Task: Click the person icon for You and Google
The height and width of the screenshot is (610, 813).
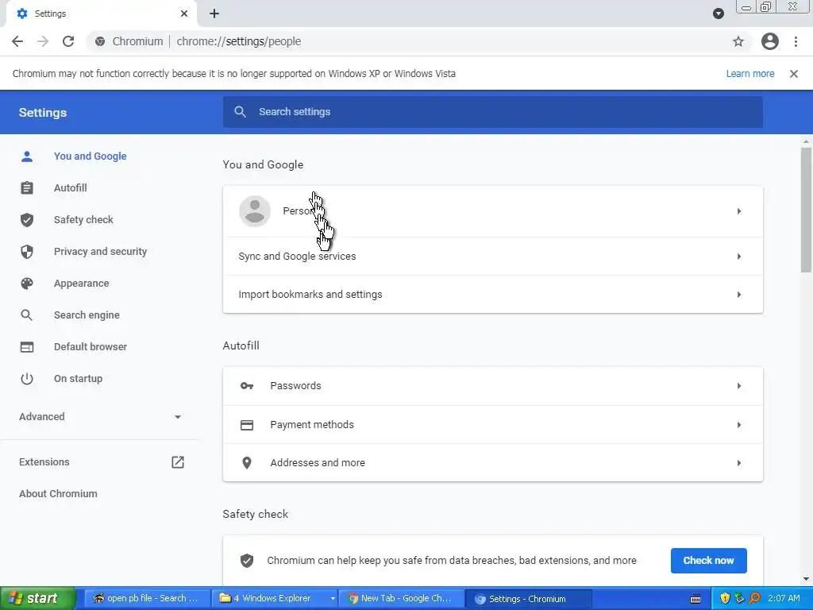Action: [27, 156]
